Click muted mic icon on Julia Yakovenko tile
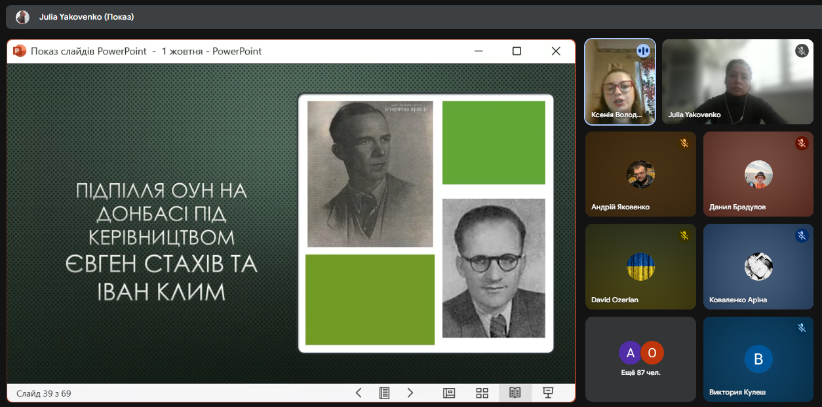The image size is (822, 407). tap(802, 50)
